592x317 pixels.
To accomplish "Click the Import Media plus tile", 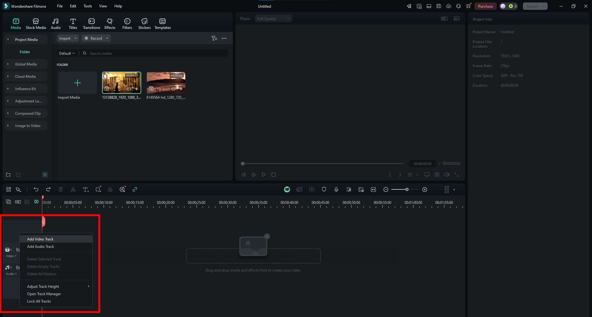I will tap(77, 83).
